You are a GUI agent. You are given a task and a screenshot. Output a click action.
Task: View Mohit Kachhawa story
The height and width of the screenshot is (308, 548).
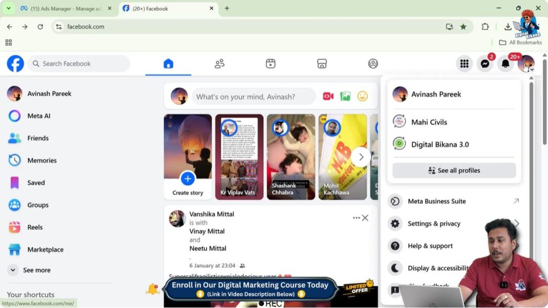tap(342, 157)
